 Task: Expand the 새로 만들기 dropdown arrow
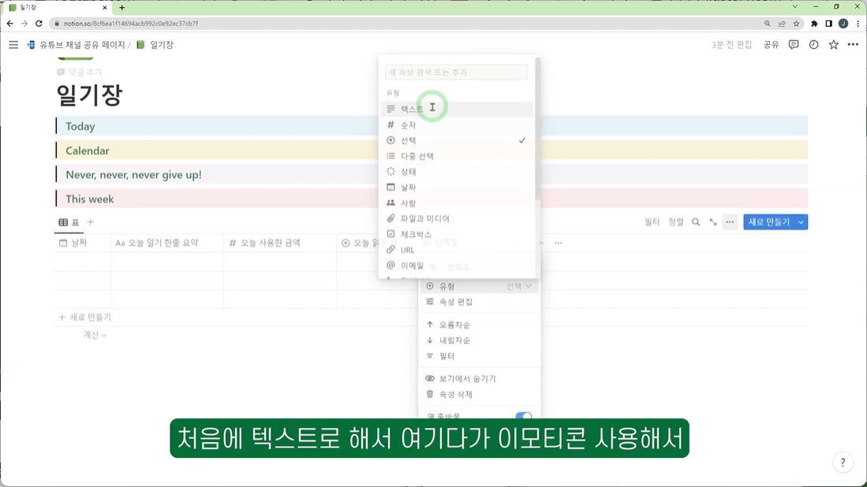pos(802,222)
